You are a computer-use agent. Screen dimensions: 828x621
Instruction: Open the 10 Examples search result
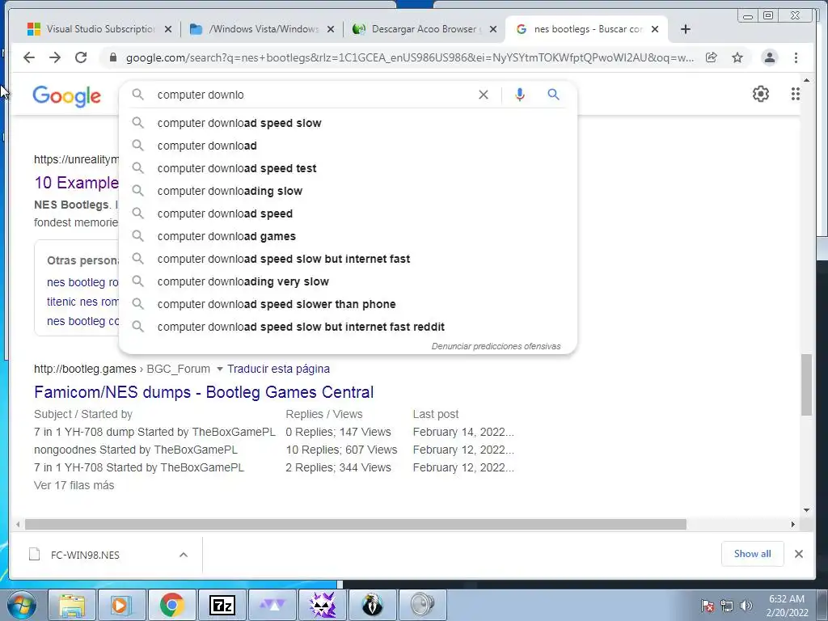[77, 183]
